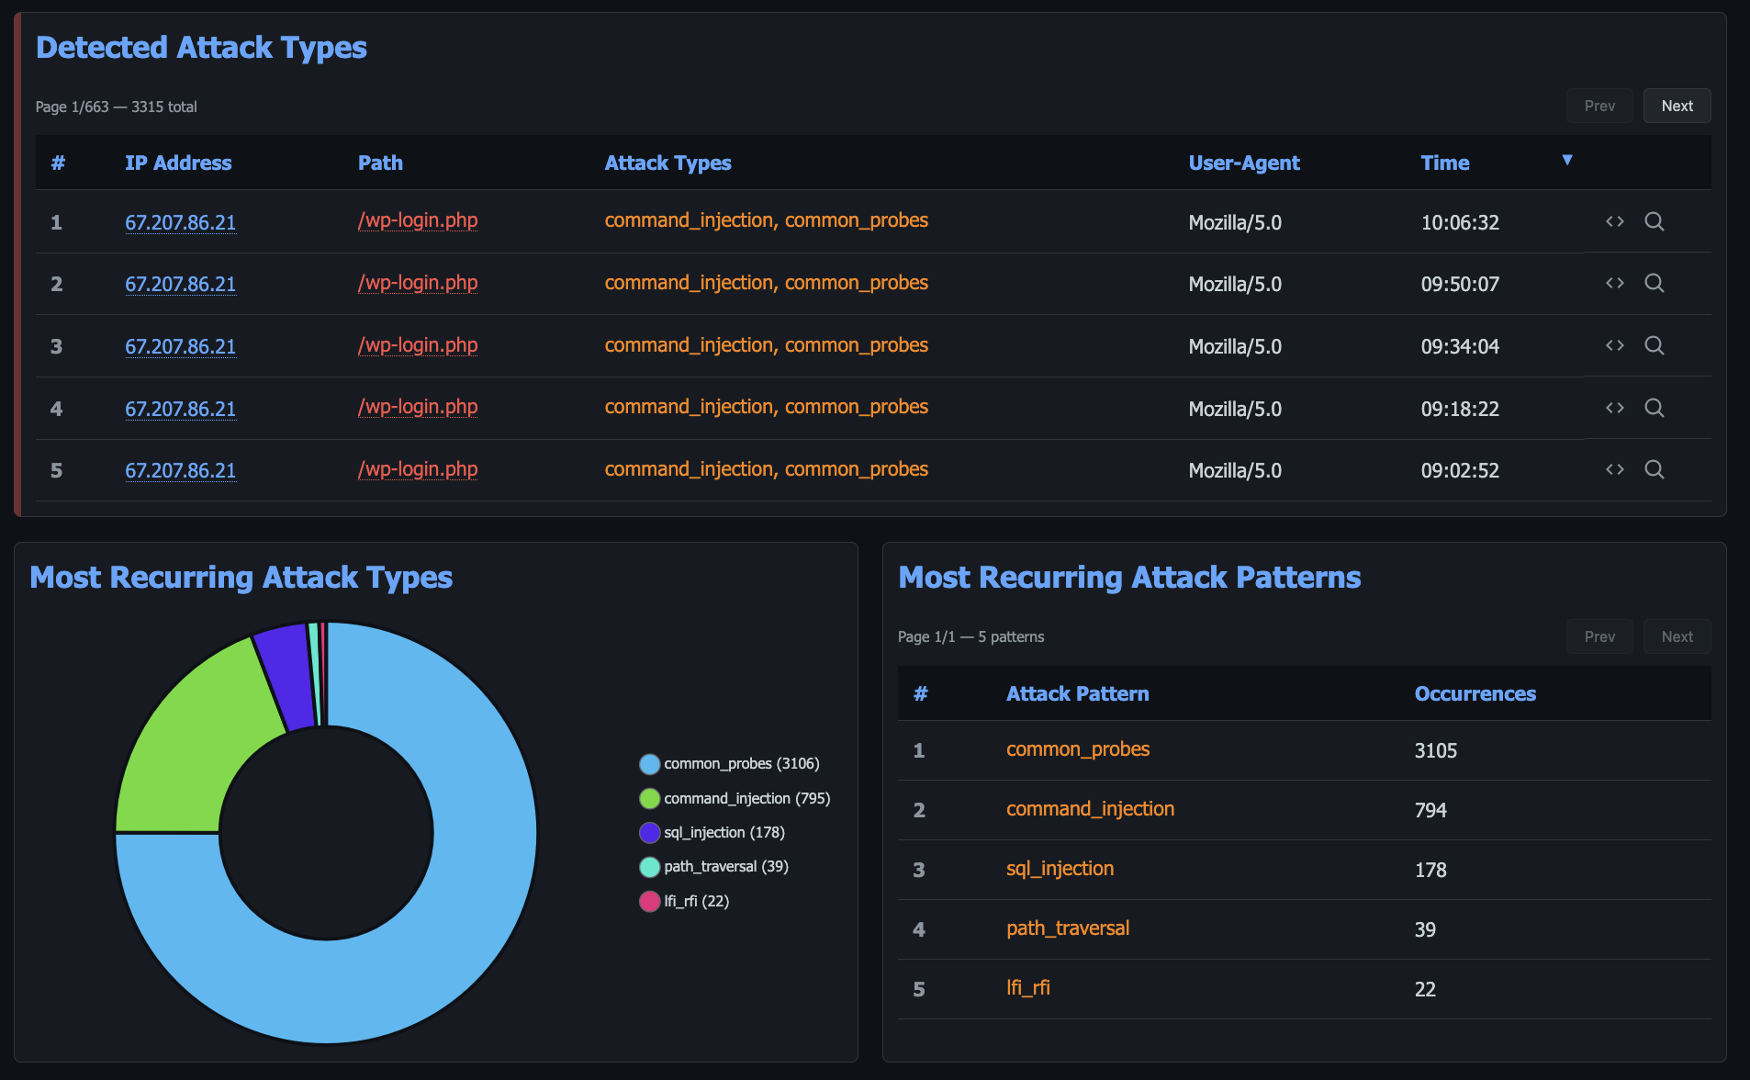
Task: Follow the /wp-login.php path link in row one
Action: click(x=418, y=221)
